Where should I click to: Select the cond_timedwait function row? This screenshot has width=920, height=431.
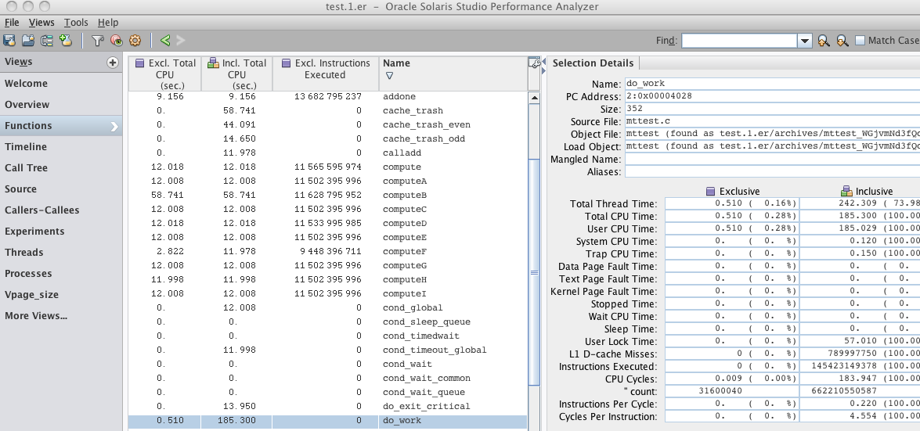click(x=327, y=336)
